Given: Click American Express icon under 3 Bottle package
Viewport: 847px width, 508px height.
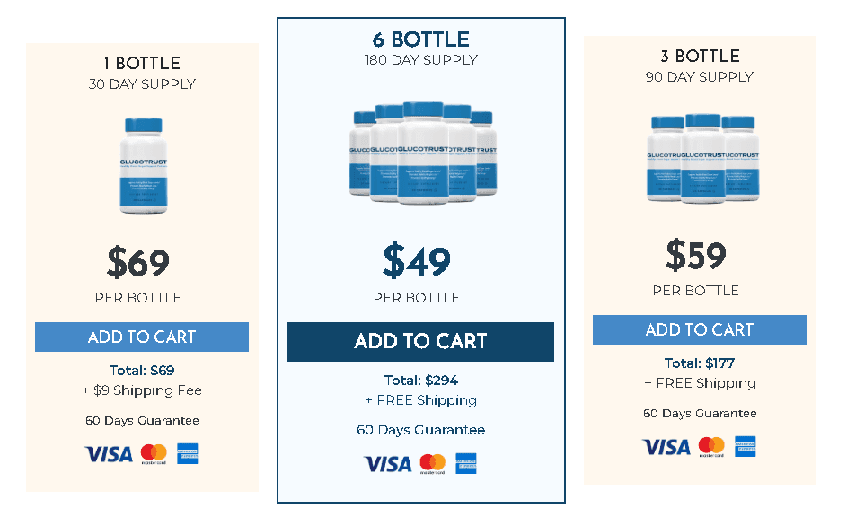Looking at the screenshot, I should (746, 447).
